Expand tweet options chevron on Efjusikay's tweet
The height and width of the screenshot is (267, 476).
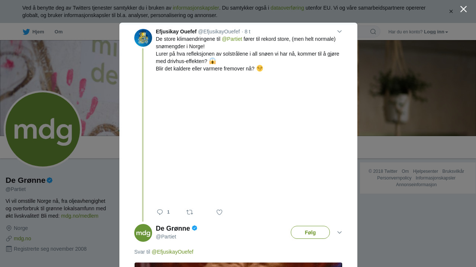[339, 32]
